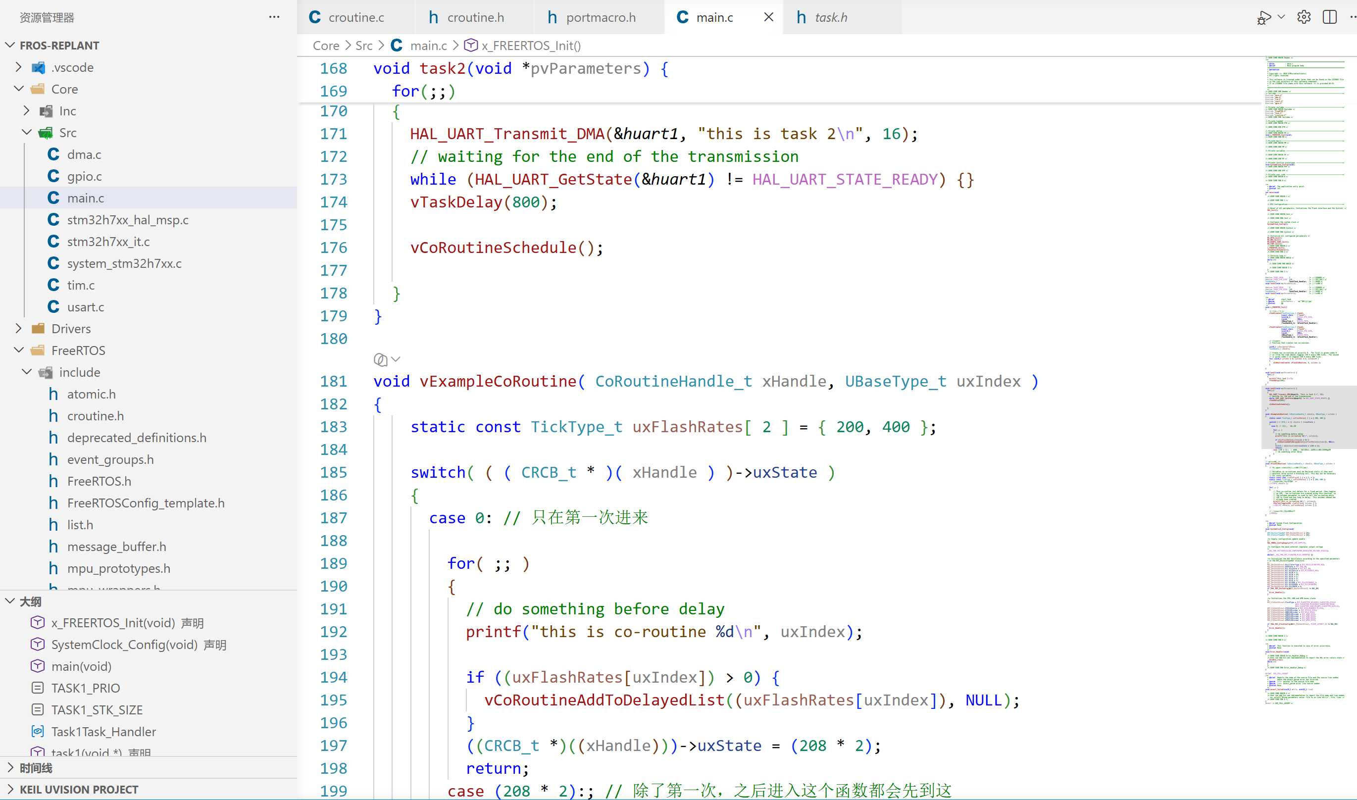Open deprecated_definitions.h file
1357x800 pixels.
[148, 438]
